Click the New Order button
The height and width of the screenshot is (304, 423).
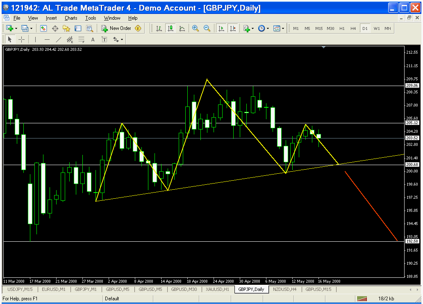pyautogui.click(x=116, y=28)
